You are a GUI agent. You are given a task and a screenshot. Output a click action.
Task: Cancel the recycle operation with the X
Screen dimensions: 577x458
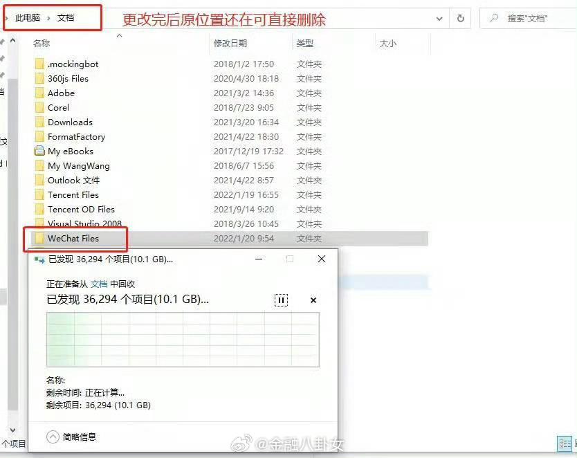313,300
